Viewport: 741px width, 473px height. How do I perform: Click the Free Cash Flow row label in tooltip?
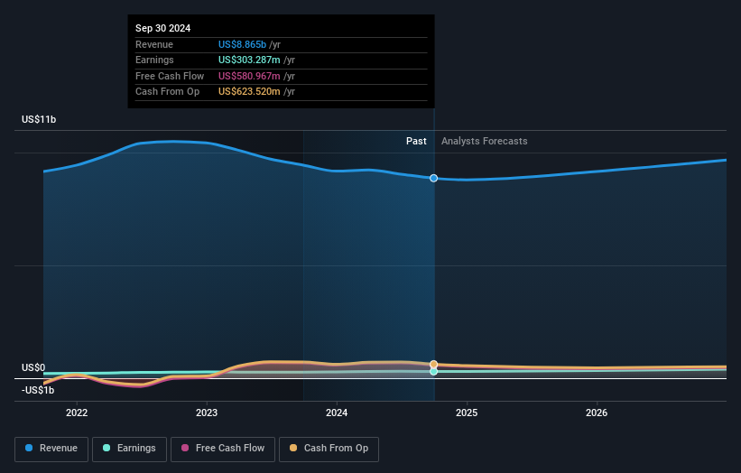[x=170, y=76]
